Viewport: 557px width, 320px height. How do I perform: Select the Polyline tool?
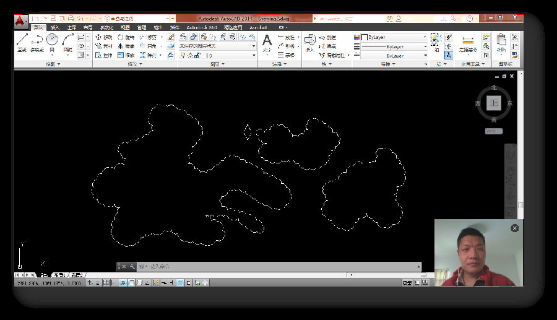37,42
